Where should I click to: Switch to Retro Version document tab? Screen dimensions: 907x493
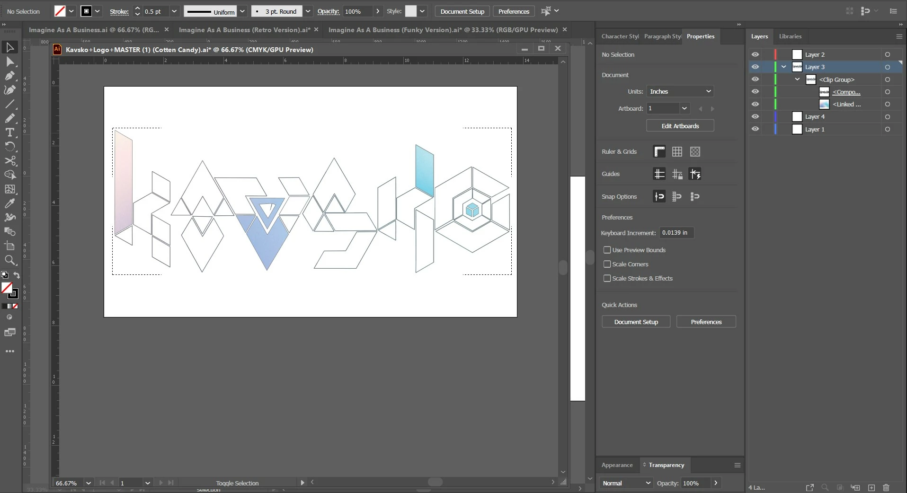(244, 30)
